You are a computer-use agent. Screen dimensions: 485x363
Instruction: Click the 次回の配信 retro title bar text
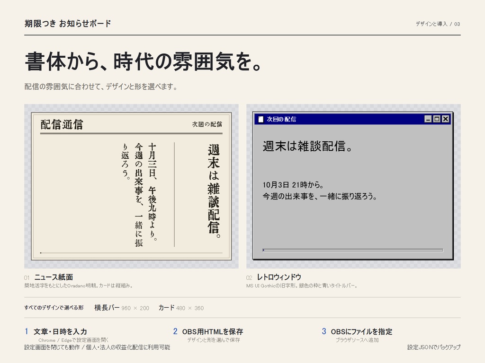coord(281,119)
